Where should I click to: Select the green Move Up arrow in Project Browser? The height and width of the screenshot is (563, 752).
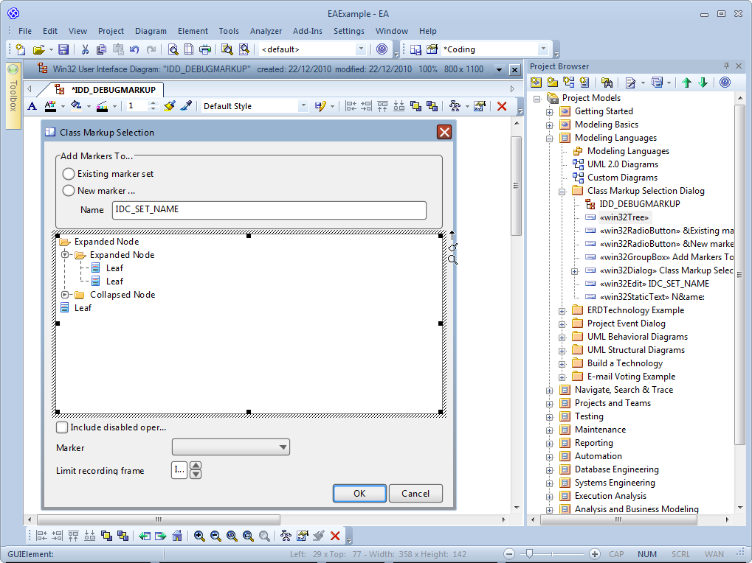coord(687,83)
